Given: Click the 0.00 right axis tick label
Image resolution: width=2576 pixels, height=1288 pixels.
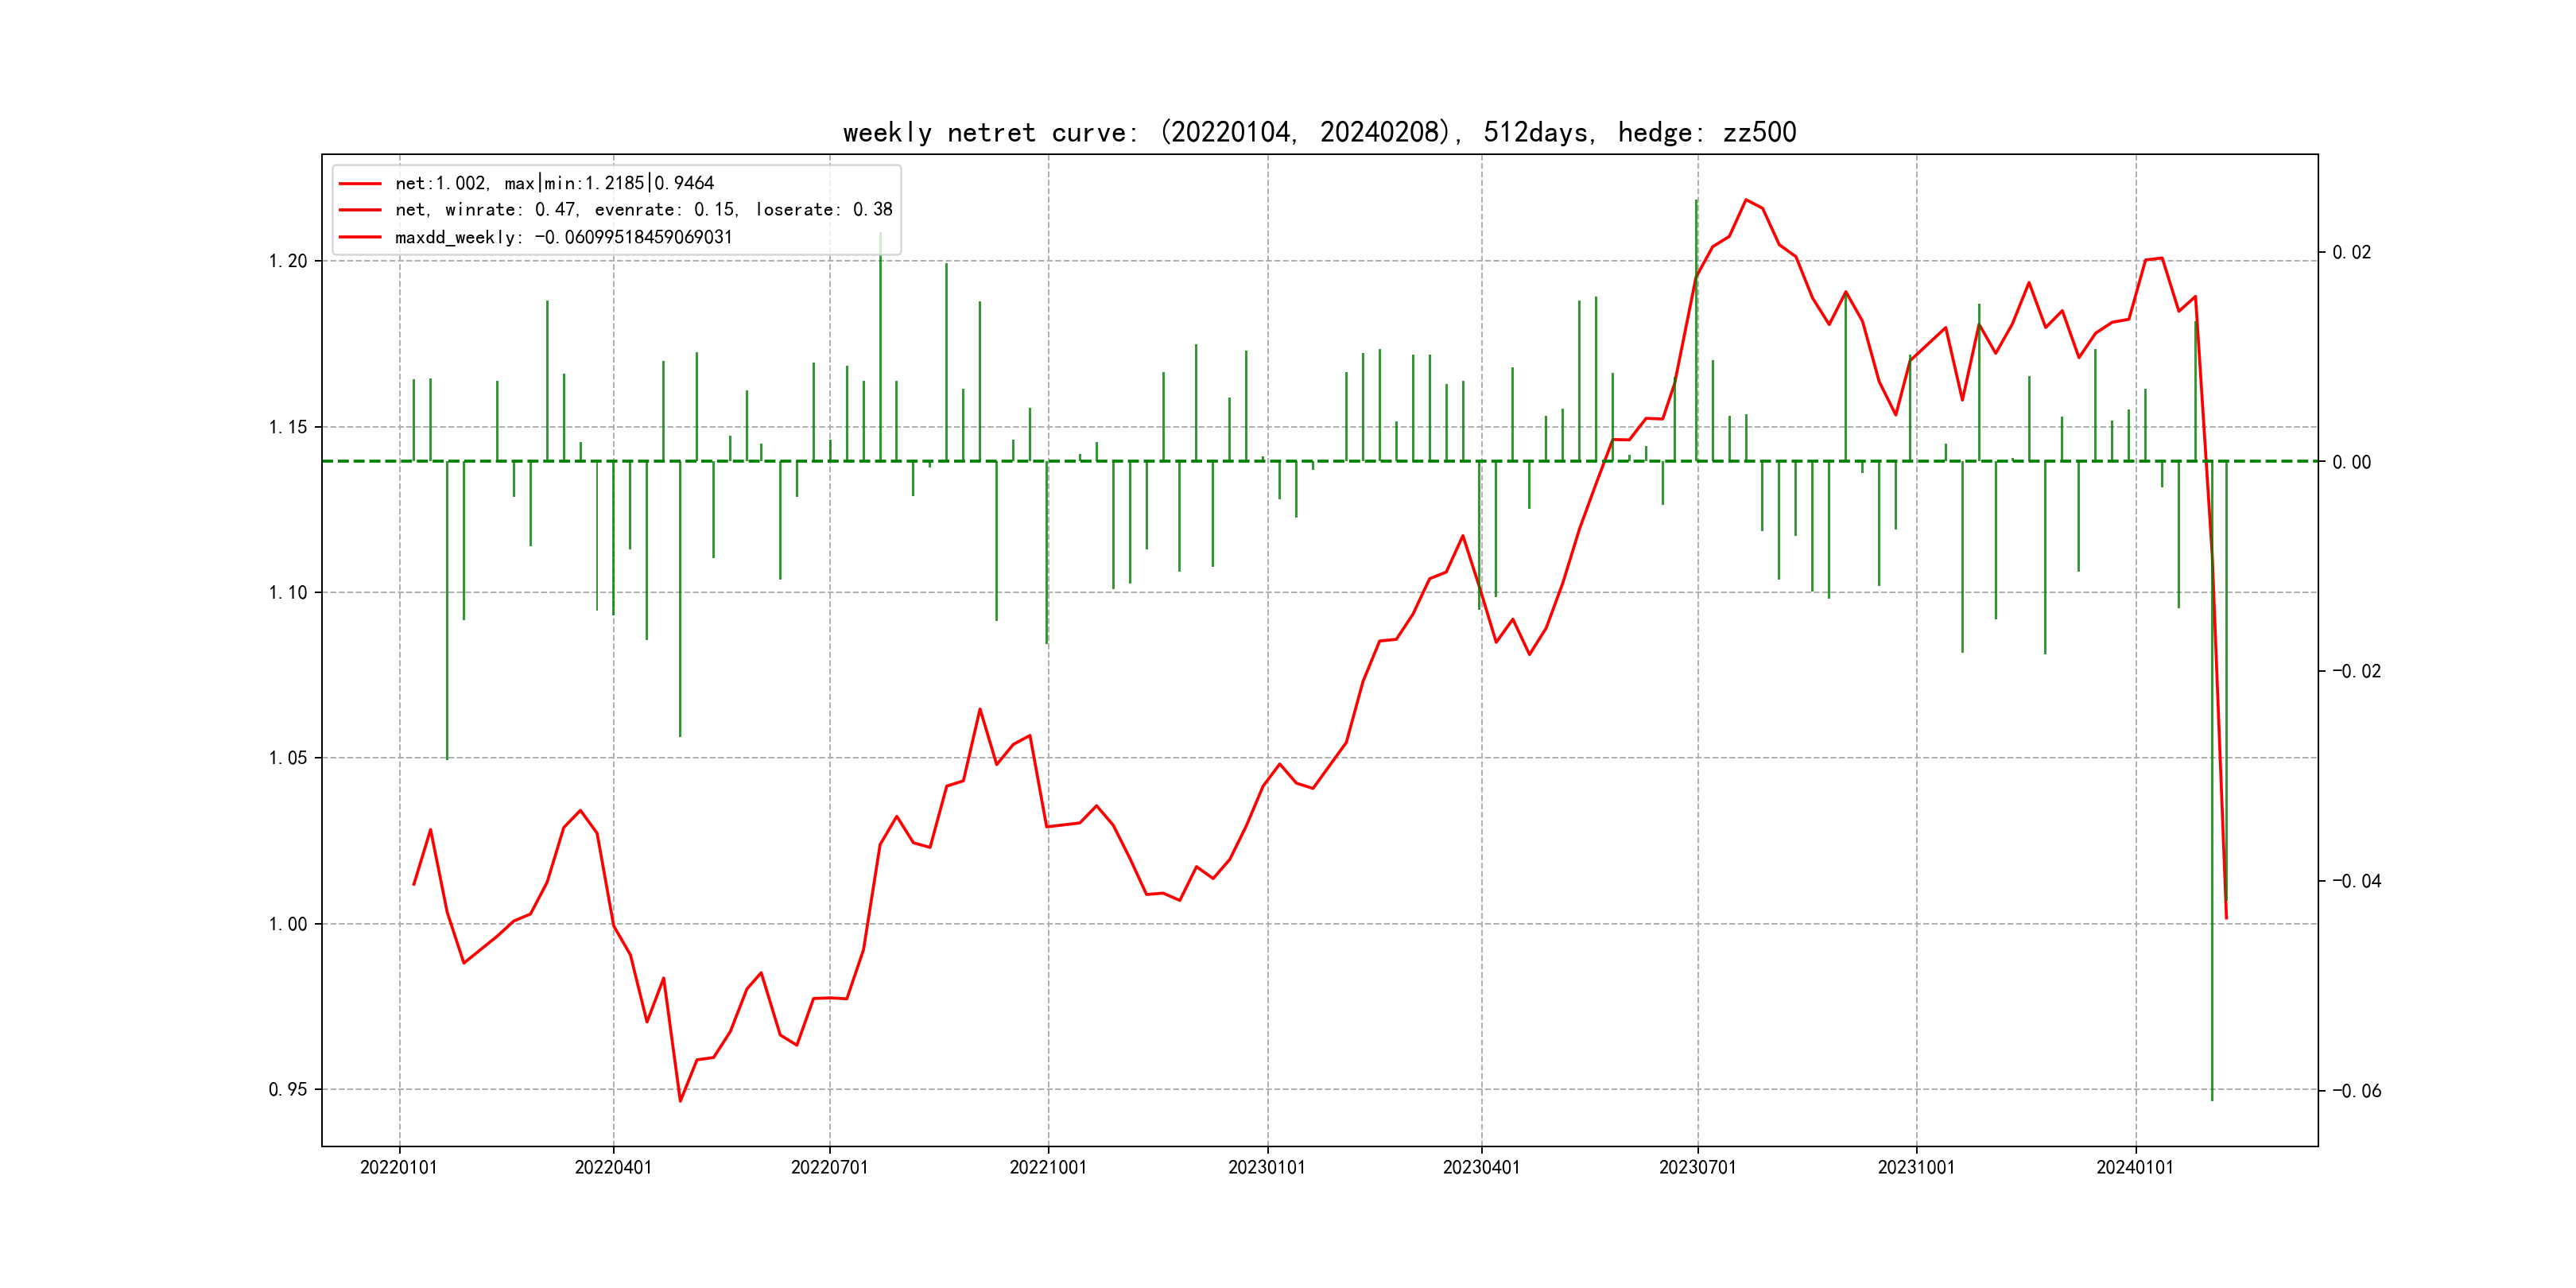Looking at the screenshot, I should click(x=2351, y=462).
